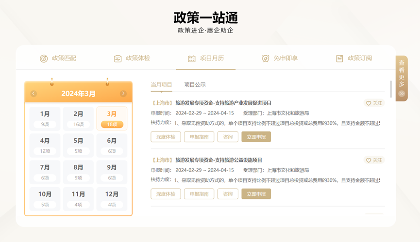Screen dimensions: 420x242
Task: Switch to 项目月历 tab
Action: 206,58
